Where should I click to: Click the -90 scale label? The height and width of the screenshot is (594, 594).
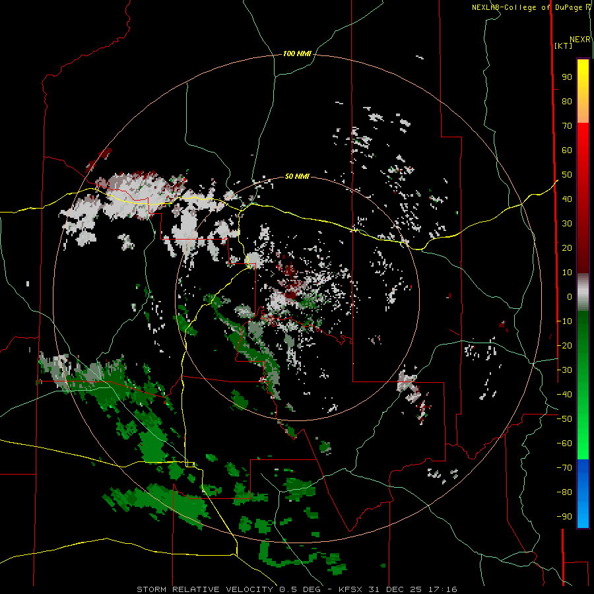[564, 517]
